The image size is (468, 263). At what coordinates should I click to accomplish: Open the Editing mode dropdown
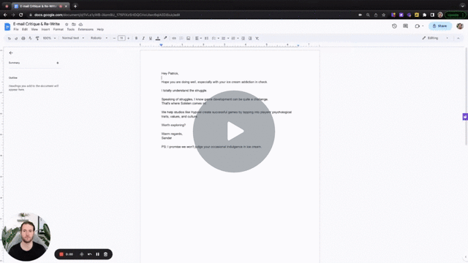pos(435,38)
